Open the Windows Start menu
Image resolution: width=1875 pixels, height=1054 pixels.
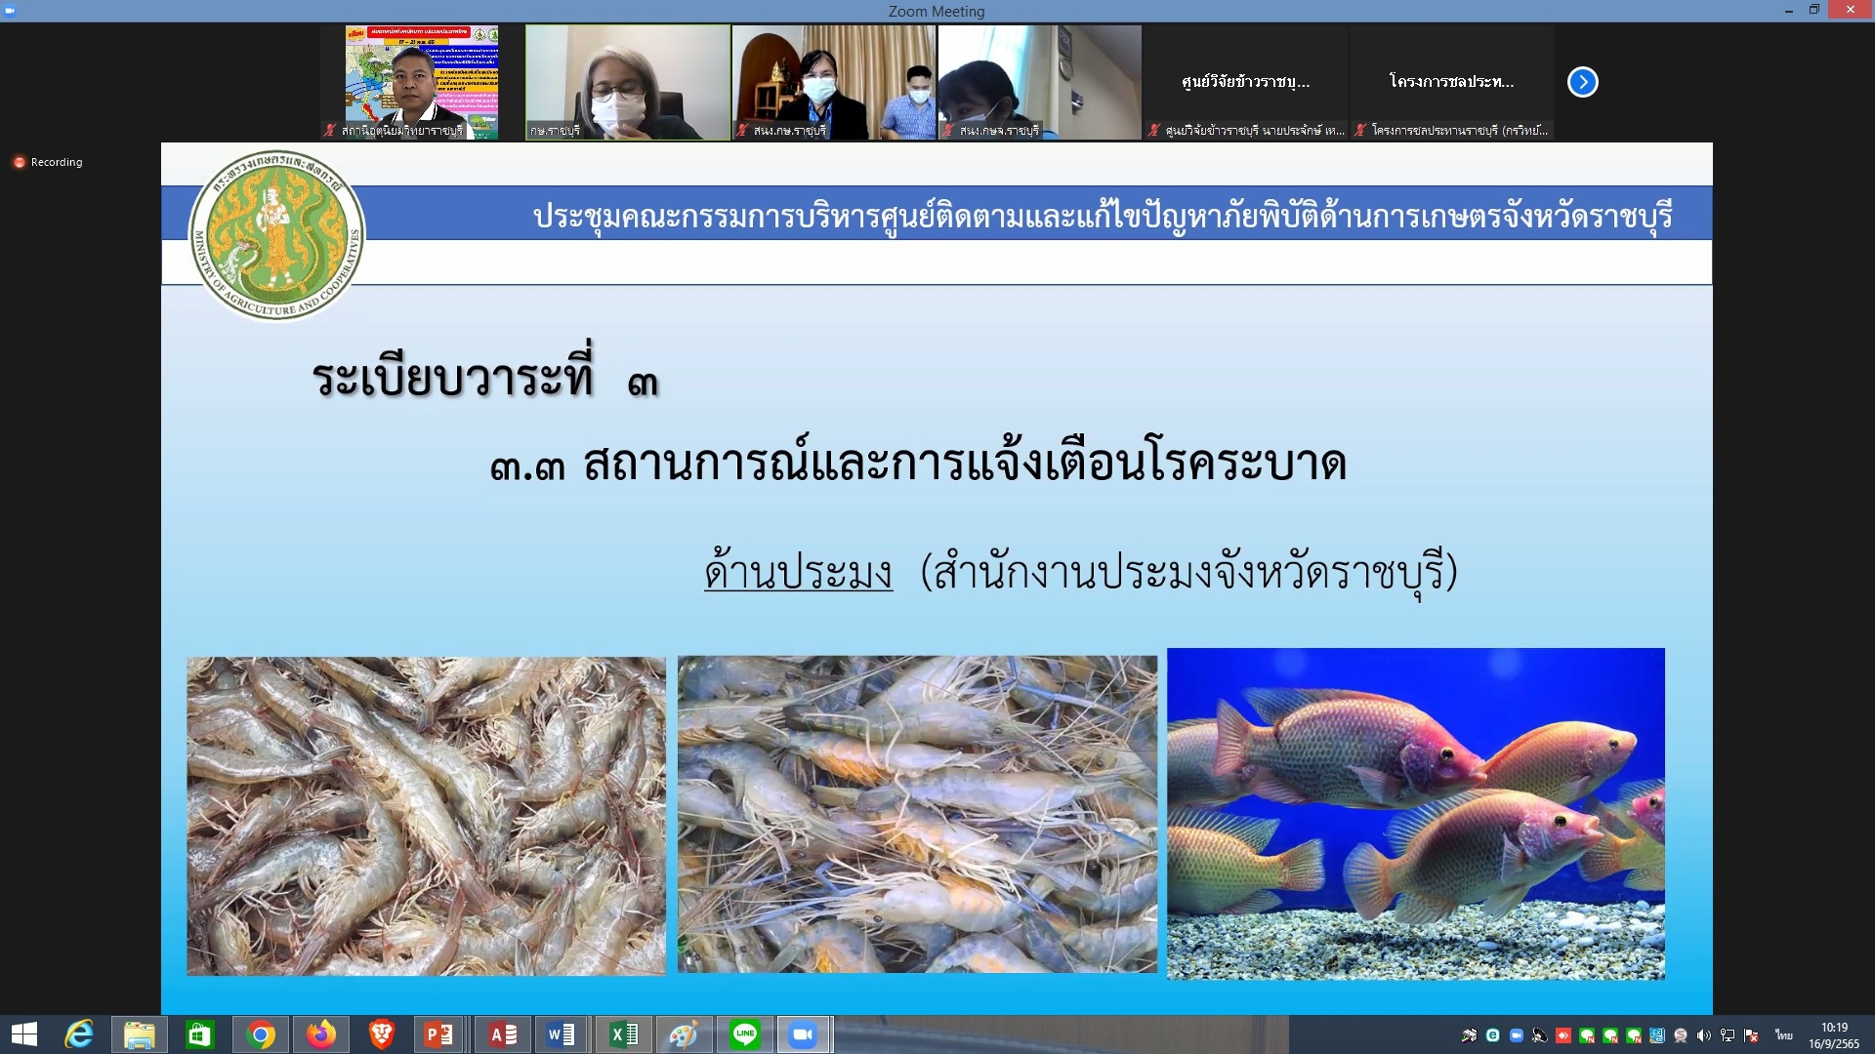click(x=23, y=1034)
